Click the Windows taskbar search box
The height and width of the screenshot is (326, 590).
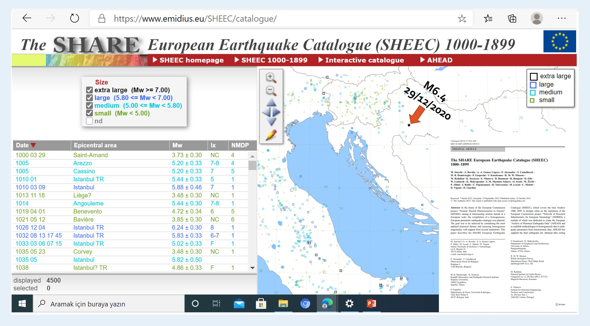tap(109, 304)
